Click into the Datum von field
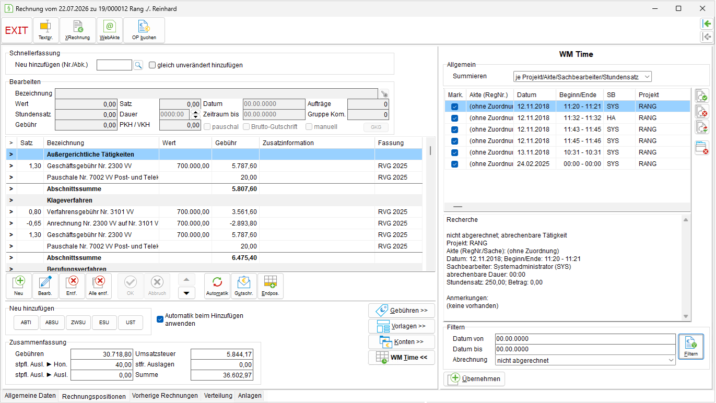Viewport: 716px width, 403px height. pos(585,339)
